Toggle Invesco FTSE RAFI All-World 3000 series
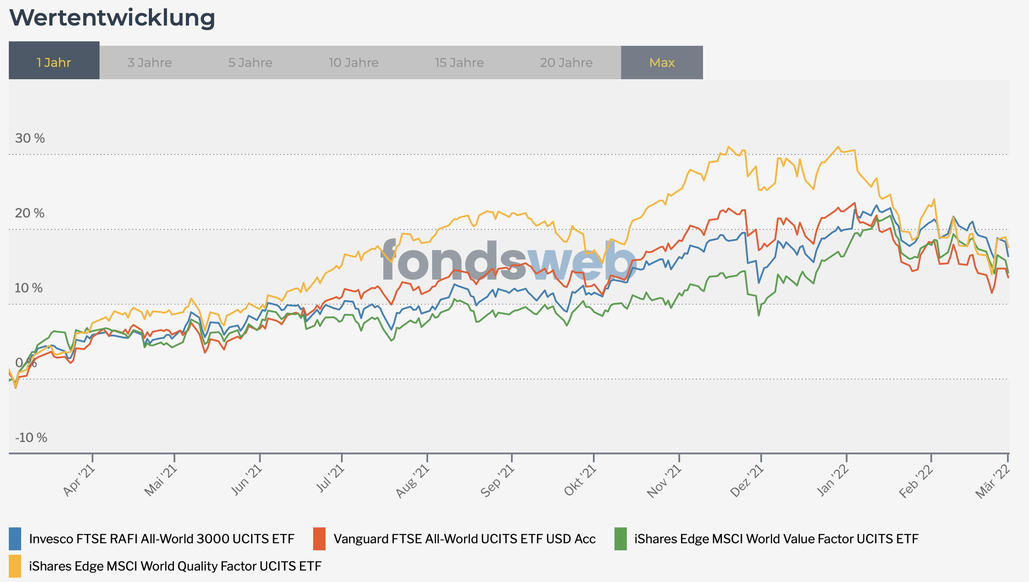 point(161,539)
